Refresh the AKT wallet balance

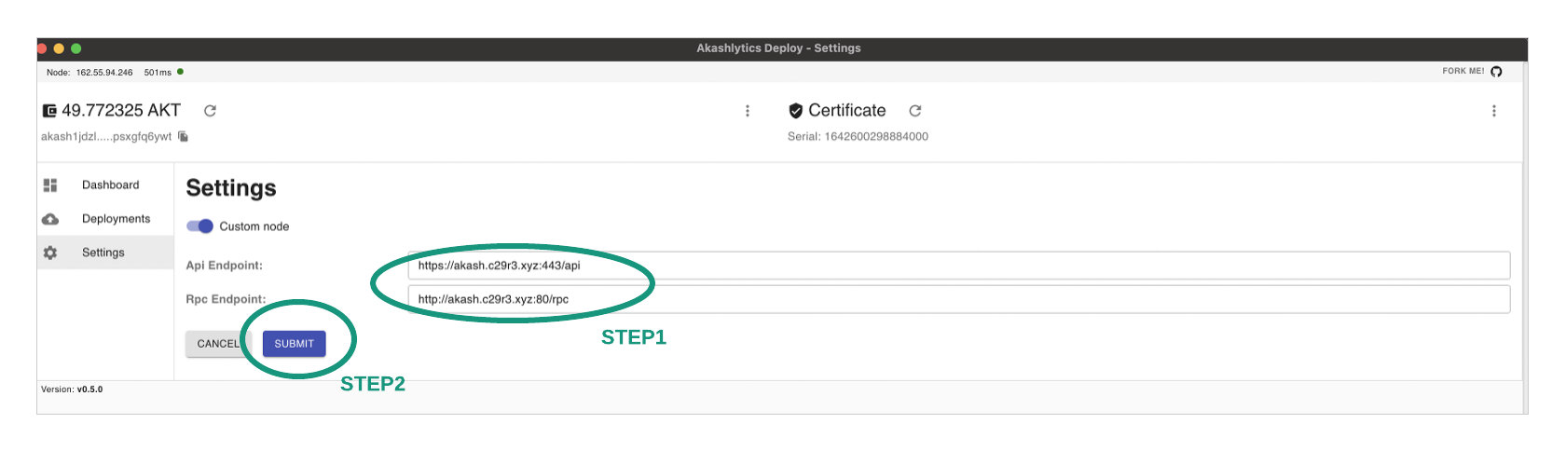[211, 111]
